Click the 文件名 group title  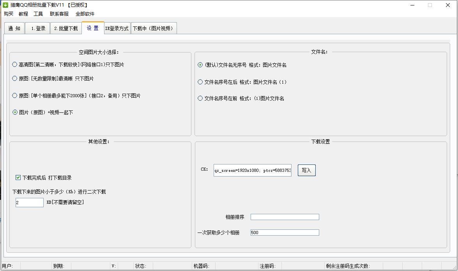click(319, 52)
